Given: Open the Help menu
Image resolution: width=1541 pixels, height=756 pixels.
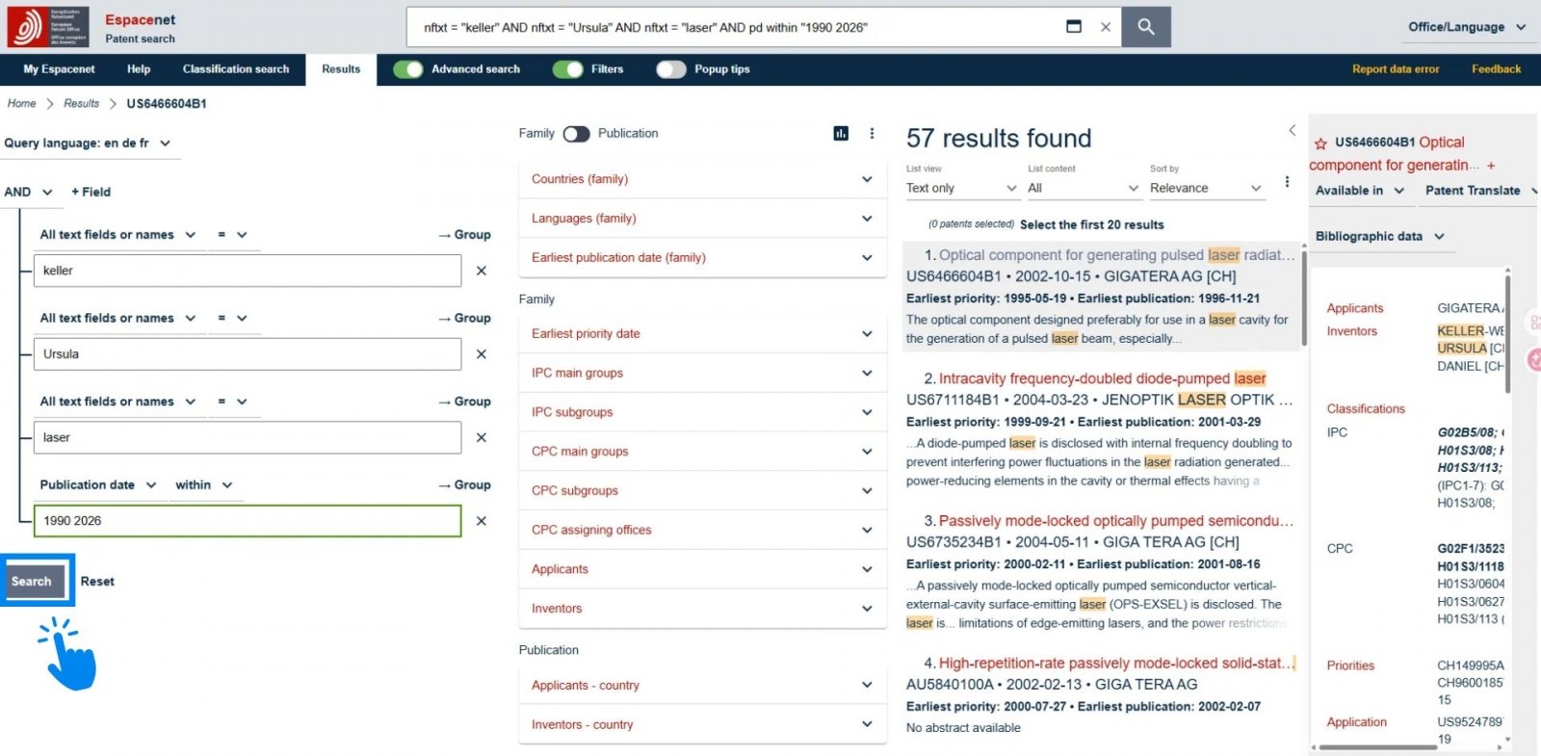Looking at the screenshot, I should [139, 69].
